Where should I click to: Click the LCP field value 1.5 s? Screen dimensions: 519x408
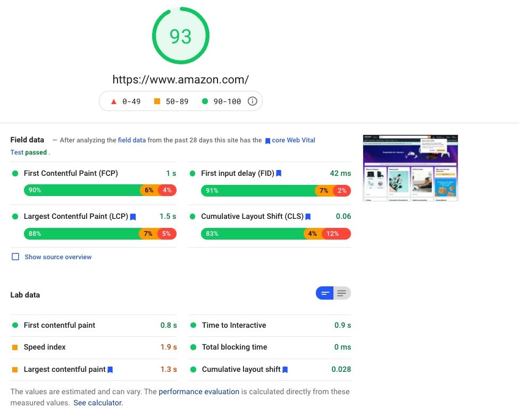168,216
